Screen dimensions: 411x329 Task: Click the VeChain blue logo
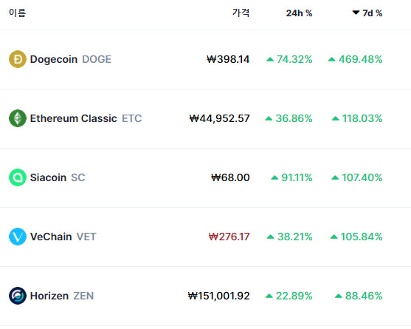tap(18, 237)
